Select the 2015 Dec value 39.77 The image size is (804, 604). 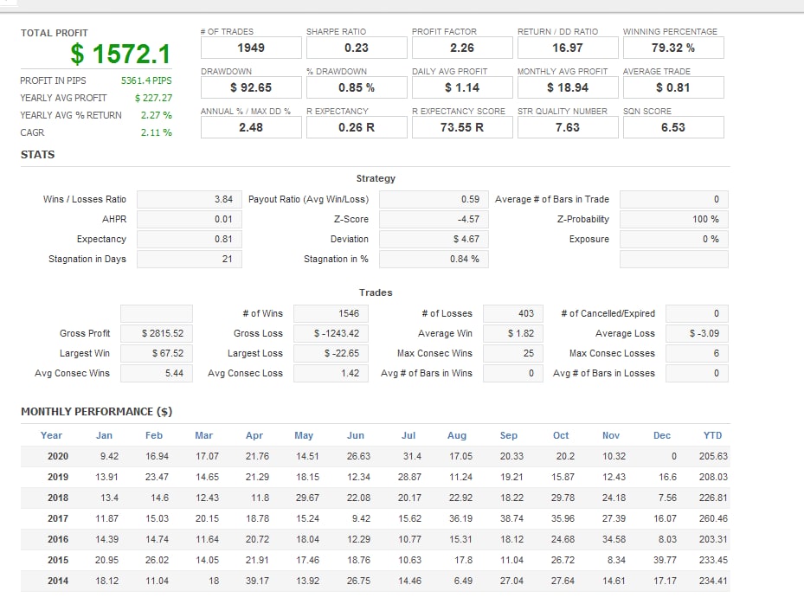(x=665, y=561)
